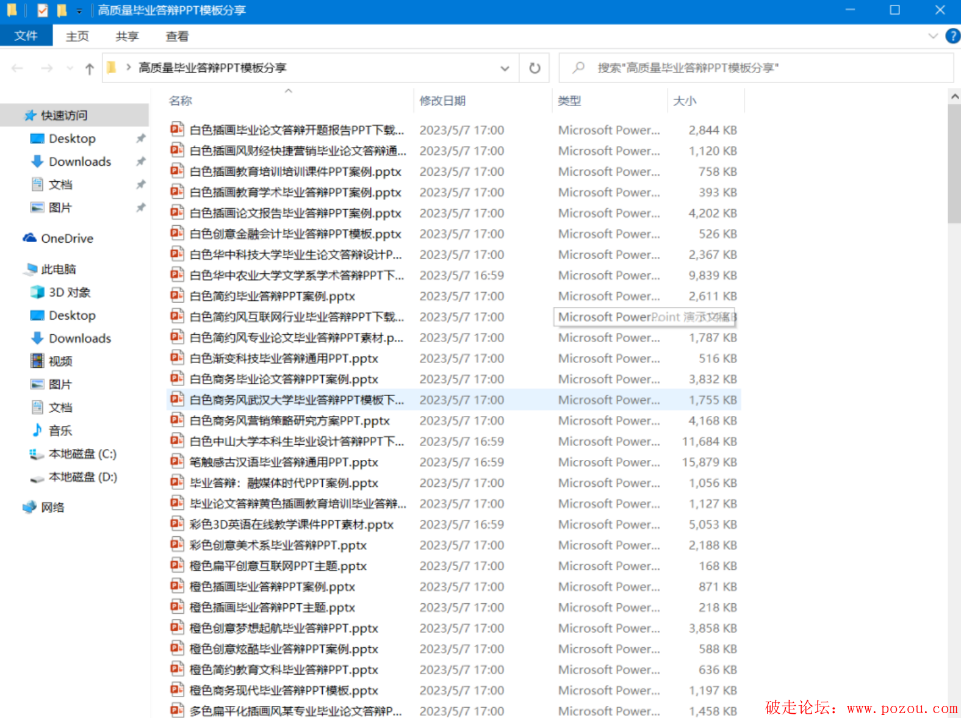This screenshot has width=961, height=718.
Task: Open the 文件 menu tab
Action: pyautogui.click(x=26, y=36)
